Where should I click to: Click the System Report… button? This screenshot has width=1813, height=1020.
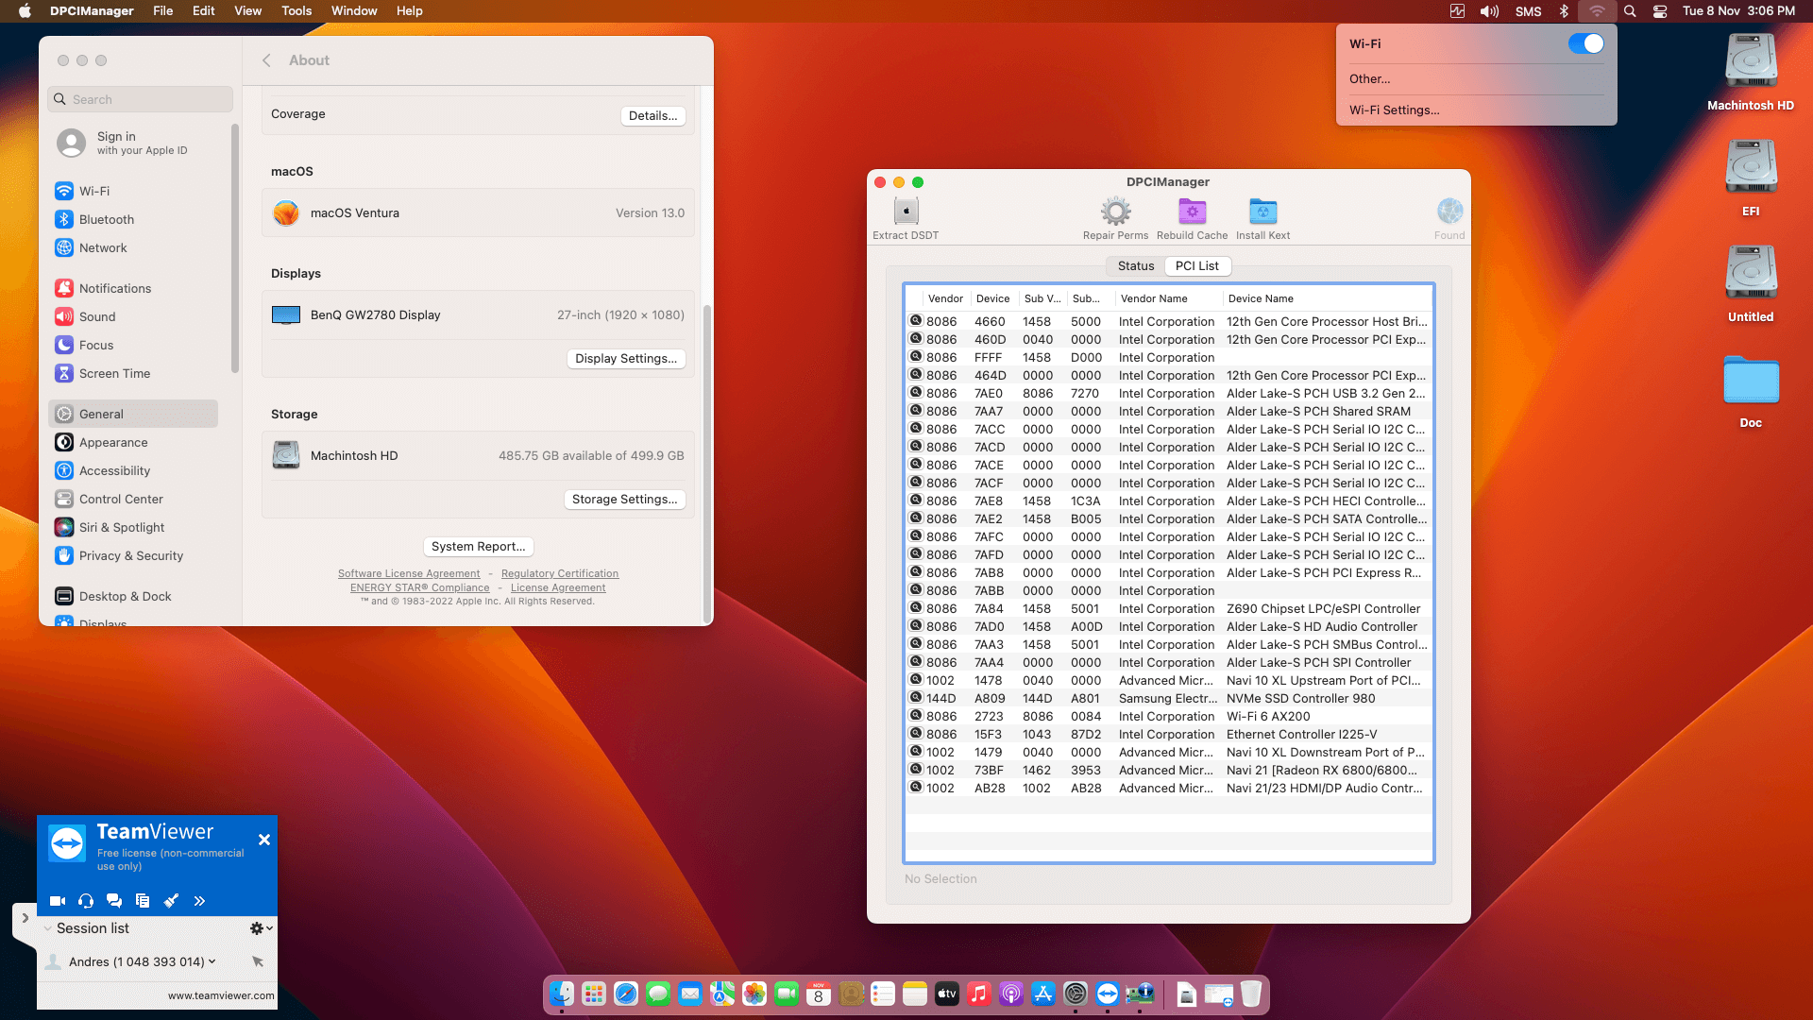click(x=478, y=546)
